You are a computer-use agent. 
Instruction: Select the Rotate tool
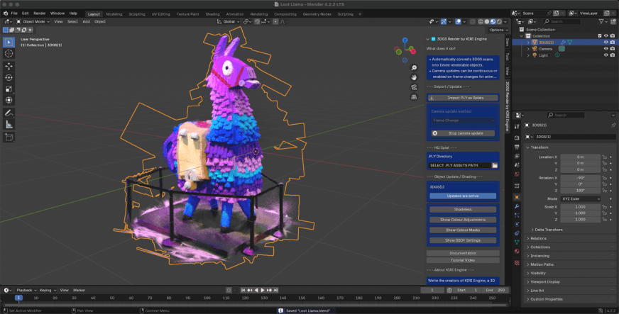click(x=9, y=77)
